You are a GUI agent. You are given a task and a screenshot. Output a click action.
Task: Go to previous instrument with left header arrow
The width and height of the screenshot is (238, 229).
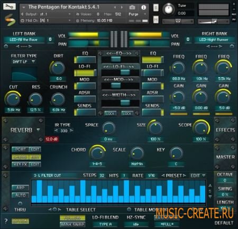click(115, 7)
